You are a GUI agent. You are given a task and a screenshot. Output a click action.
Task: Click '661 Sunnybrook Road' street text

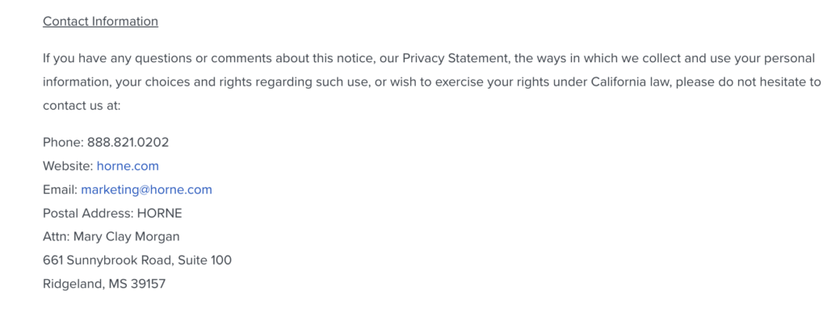point(109,261)
